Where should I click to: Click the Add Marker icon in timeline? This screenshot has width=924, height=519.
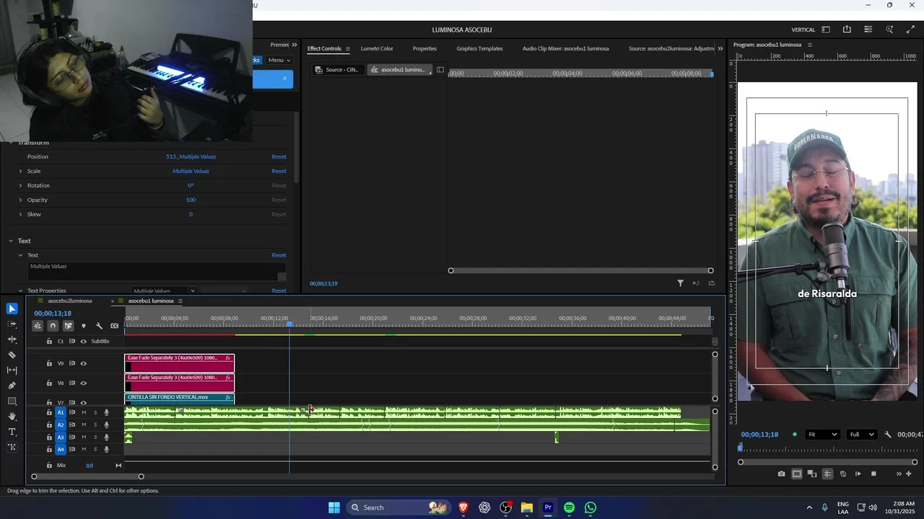pos(83,326)
